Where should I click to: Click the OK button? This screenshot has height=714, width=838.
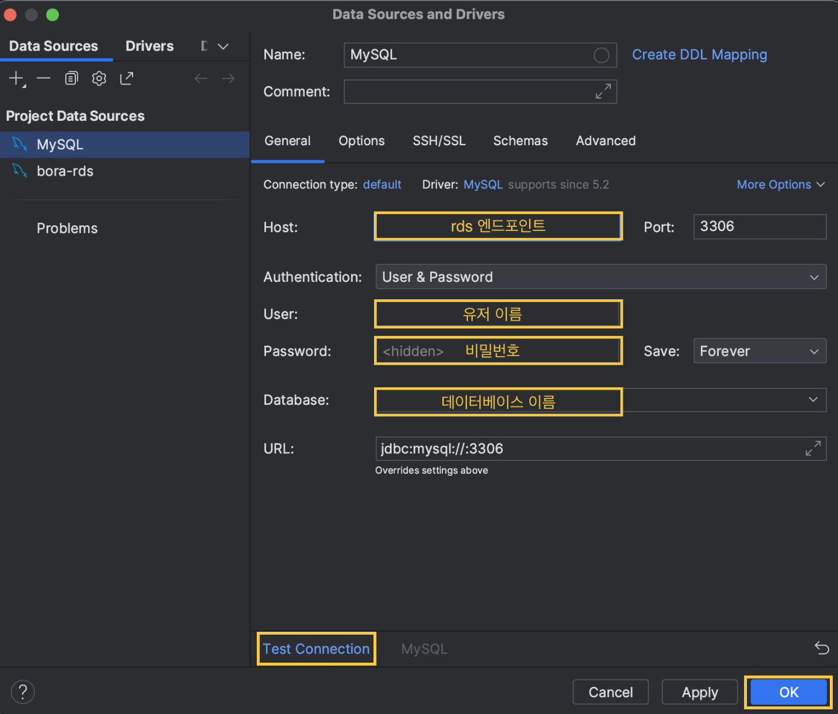point(788,692)
